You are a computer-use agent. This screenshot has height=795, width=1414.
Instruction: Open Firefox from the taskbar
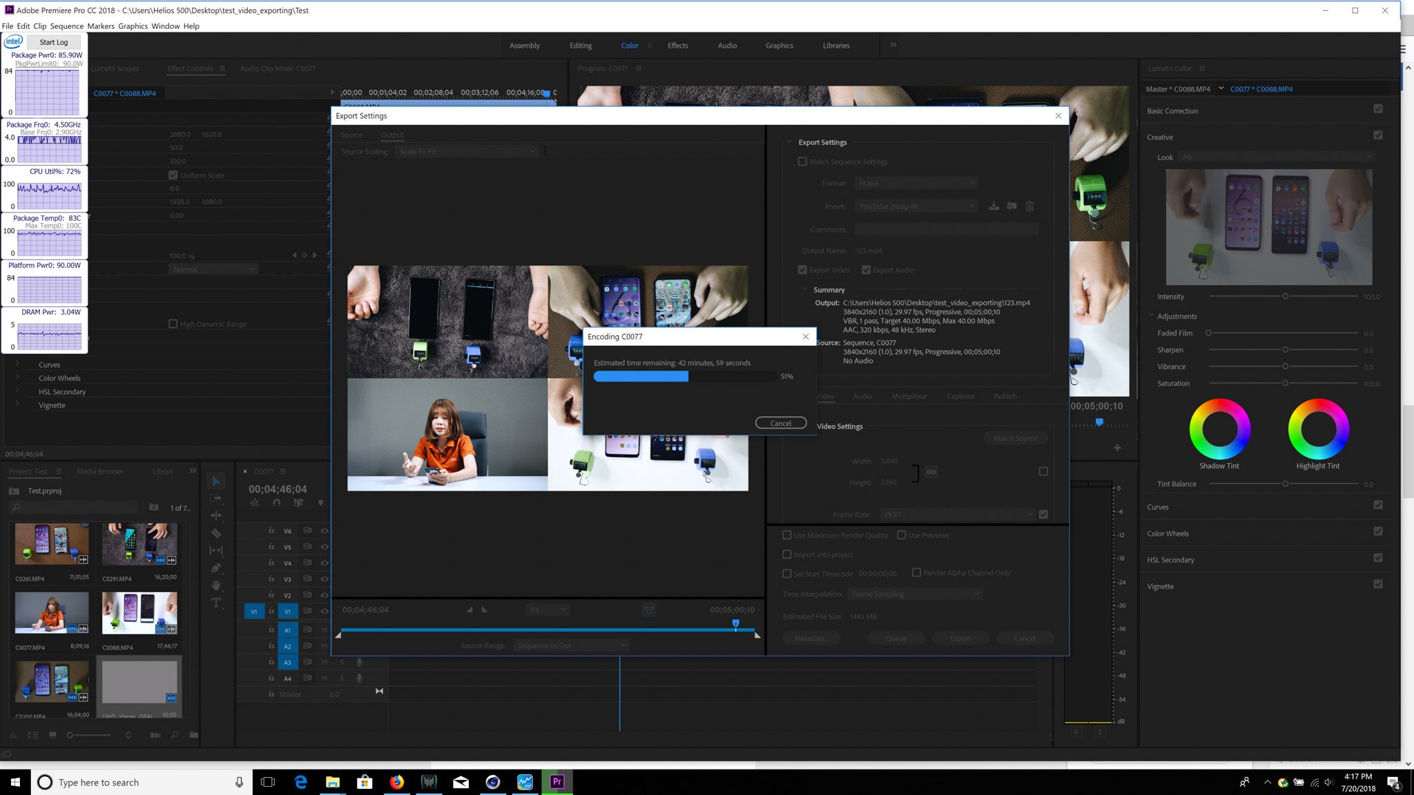(x=396, y=782)
